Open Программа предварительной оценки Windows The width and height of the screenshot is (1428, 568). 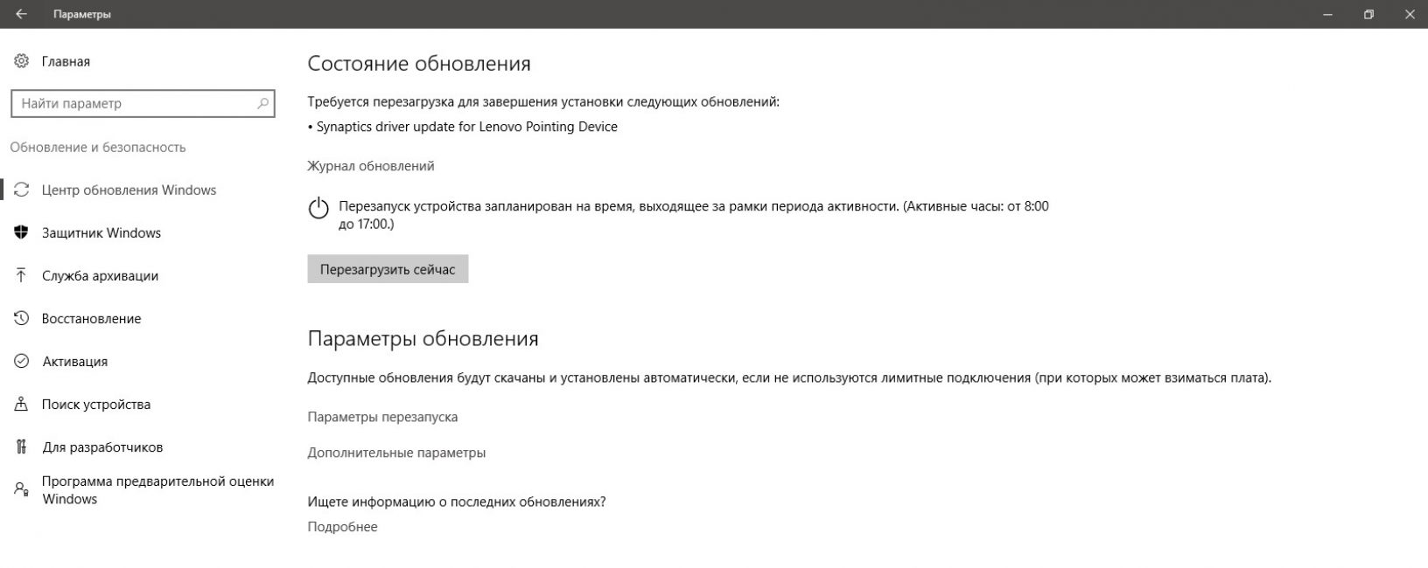coord(157,489)
